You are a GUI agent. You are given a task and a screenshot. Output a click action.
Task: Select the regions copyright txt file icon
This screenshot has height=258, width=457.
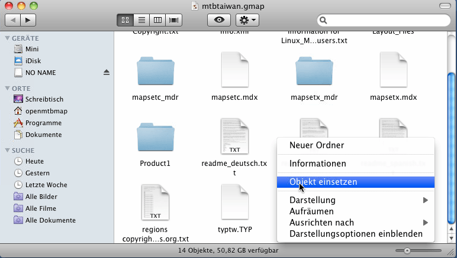coord(155,203)
